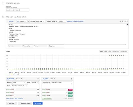Click the IN_PCT query name label

point(11,21)
